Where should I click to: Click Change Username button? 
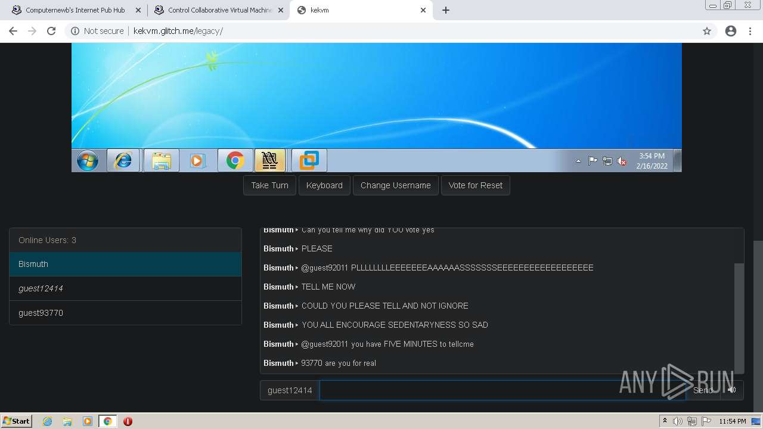[396, 185]
